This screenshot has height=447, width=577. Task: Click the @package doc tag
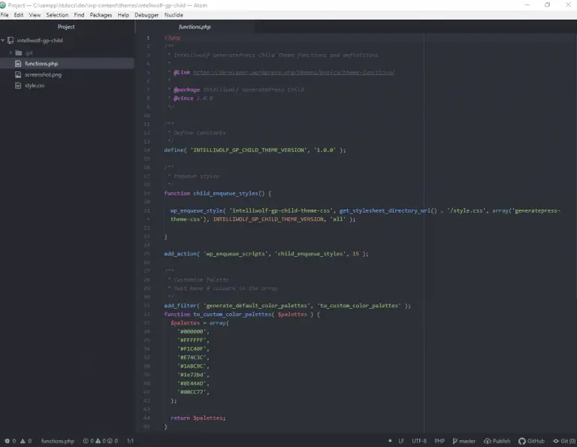coord(186,89)
